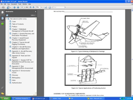133x100 pixels.
Task: Open the Comments panel icon
Action: pyautogui.click(x=2, y=94)
